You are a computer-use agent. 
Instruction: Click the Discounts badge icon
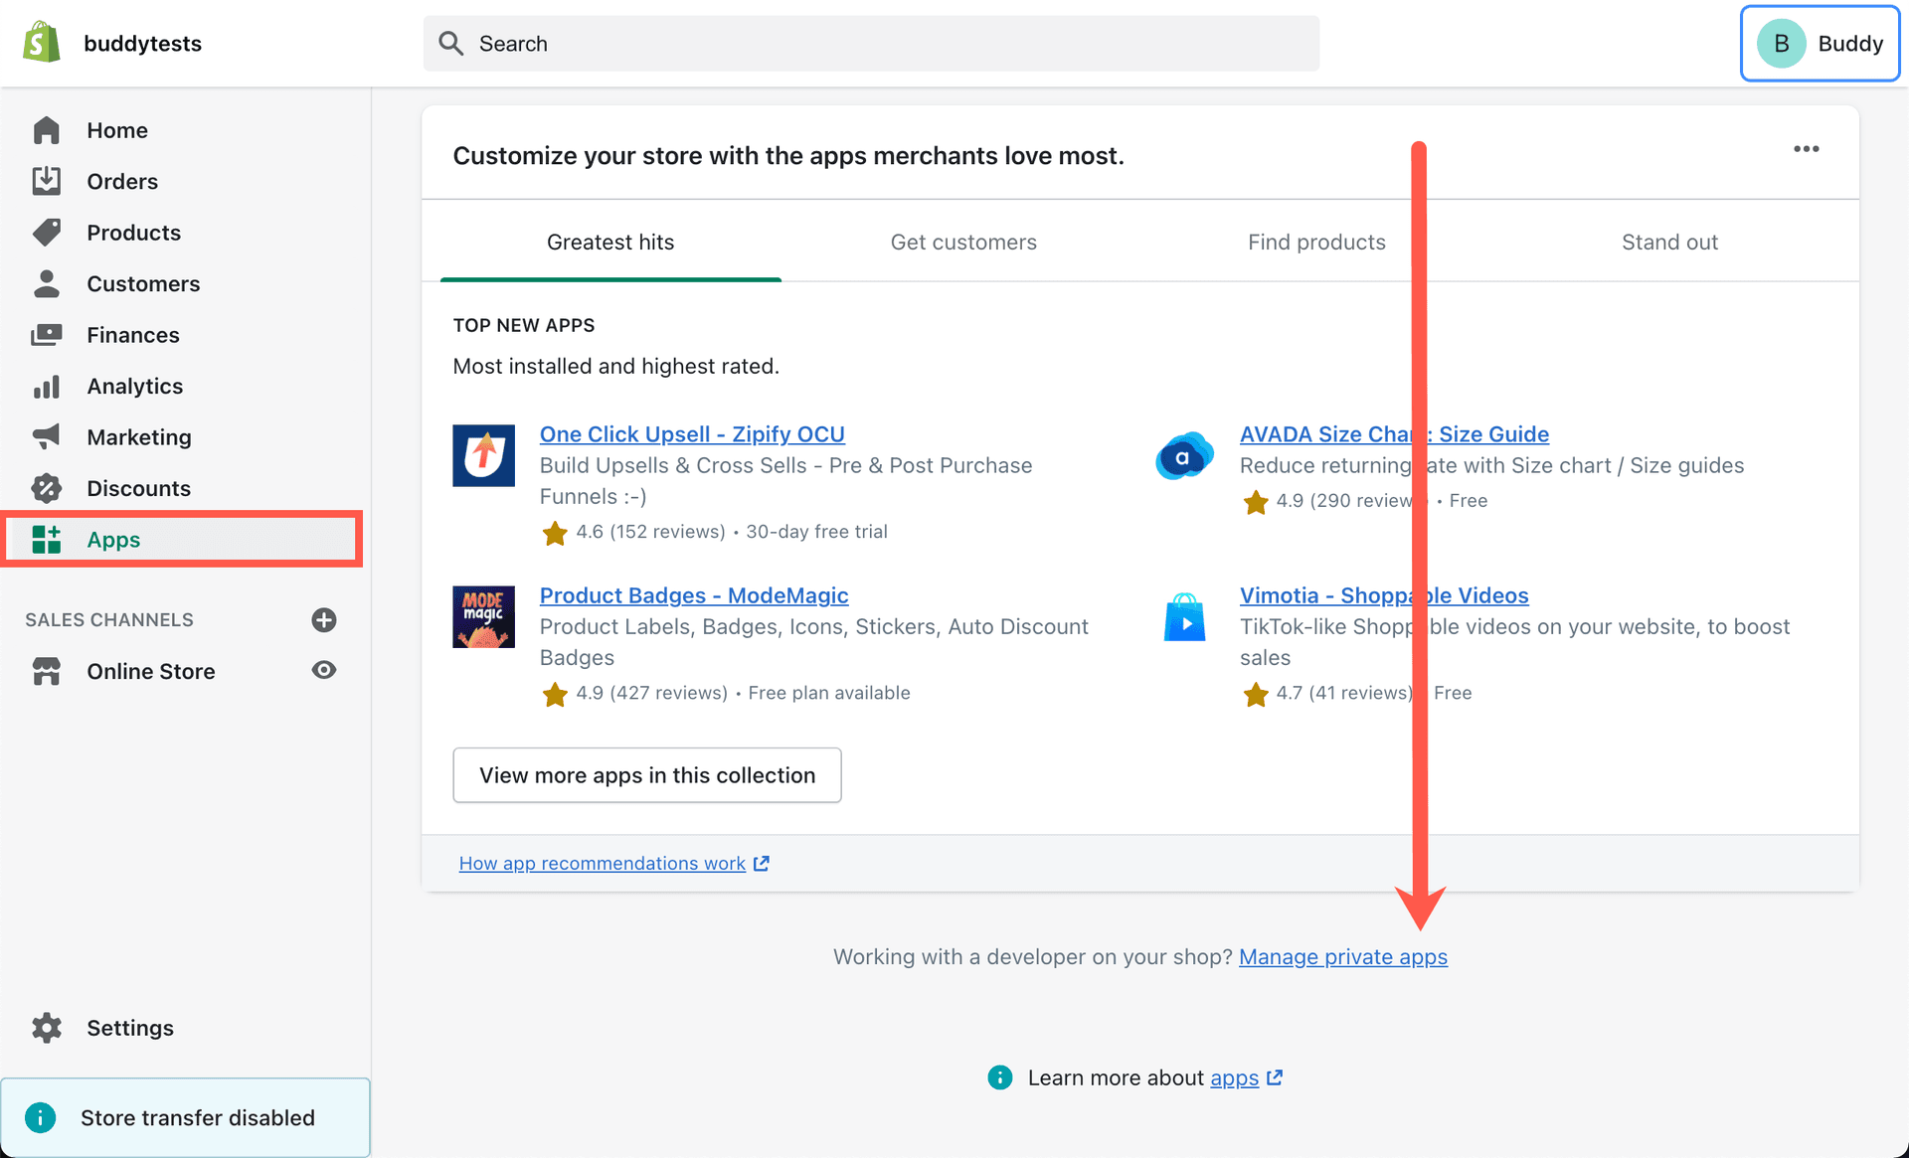(x=46, y=488)
